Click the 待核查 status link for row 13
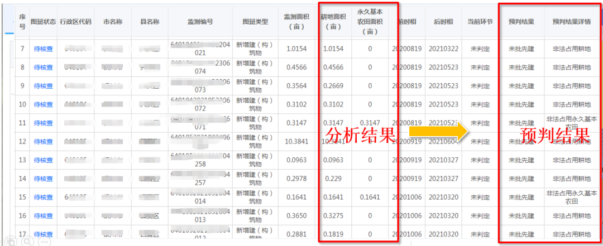The width and height of the screenshot is (603, 246). 43,160
